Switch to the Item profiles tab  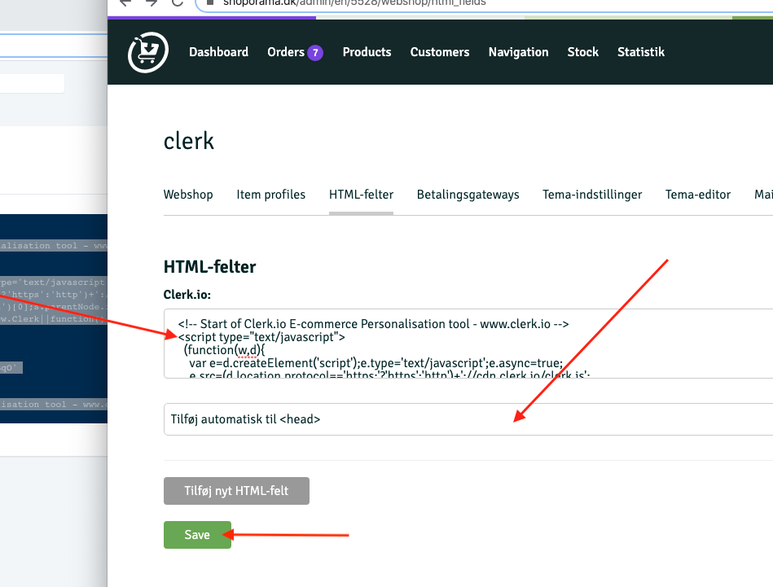tap(270, 195)
